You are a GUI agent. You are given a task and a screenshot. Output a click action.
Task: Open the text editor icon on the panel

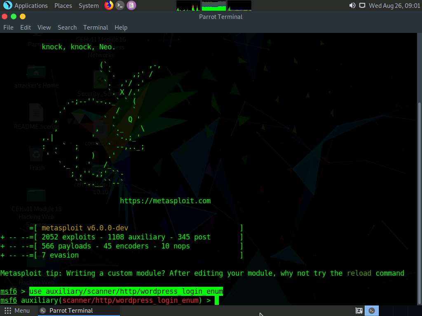coord(131,5)
